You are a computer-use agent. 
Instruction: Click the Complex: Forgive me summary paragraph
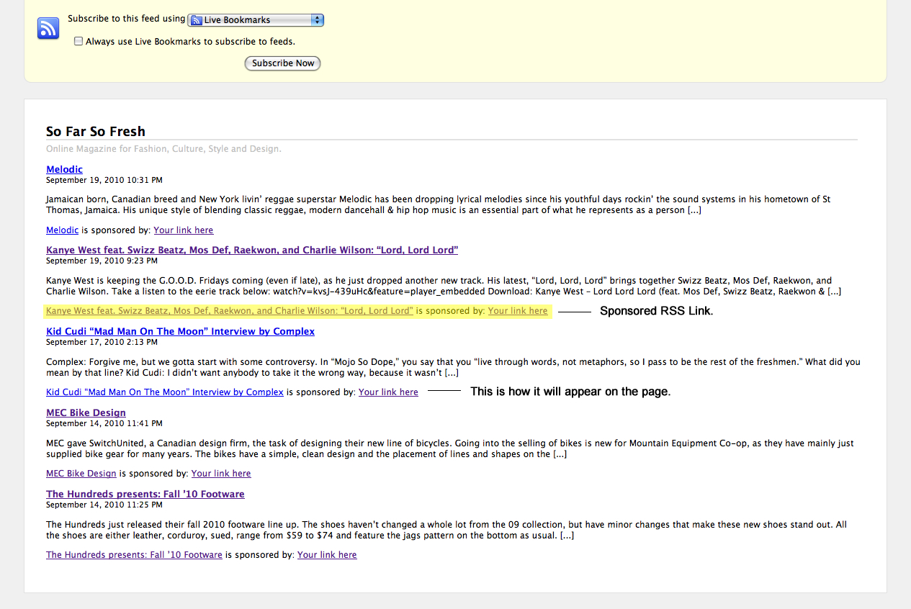(453, 367)
